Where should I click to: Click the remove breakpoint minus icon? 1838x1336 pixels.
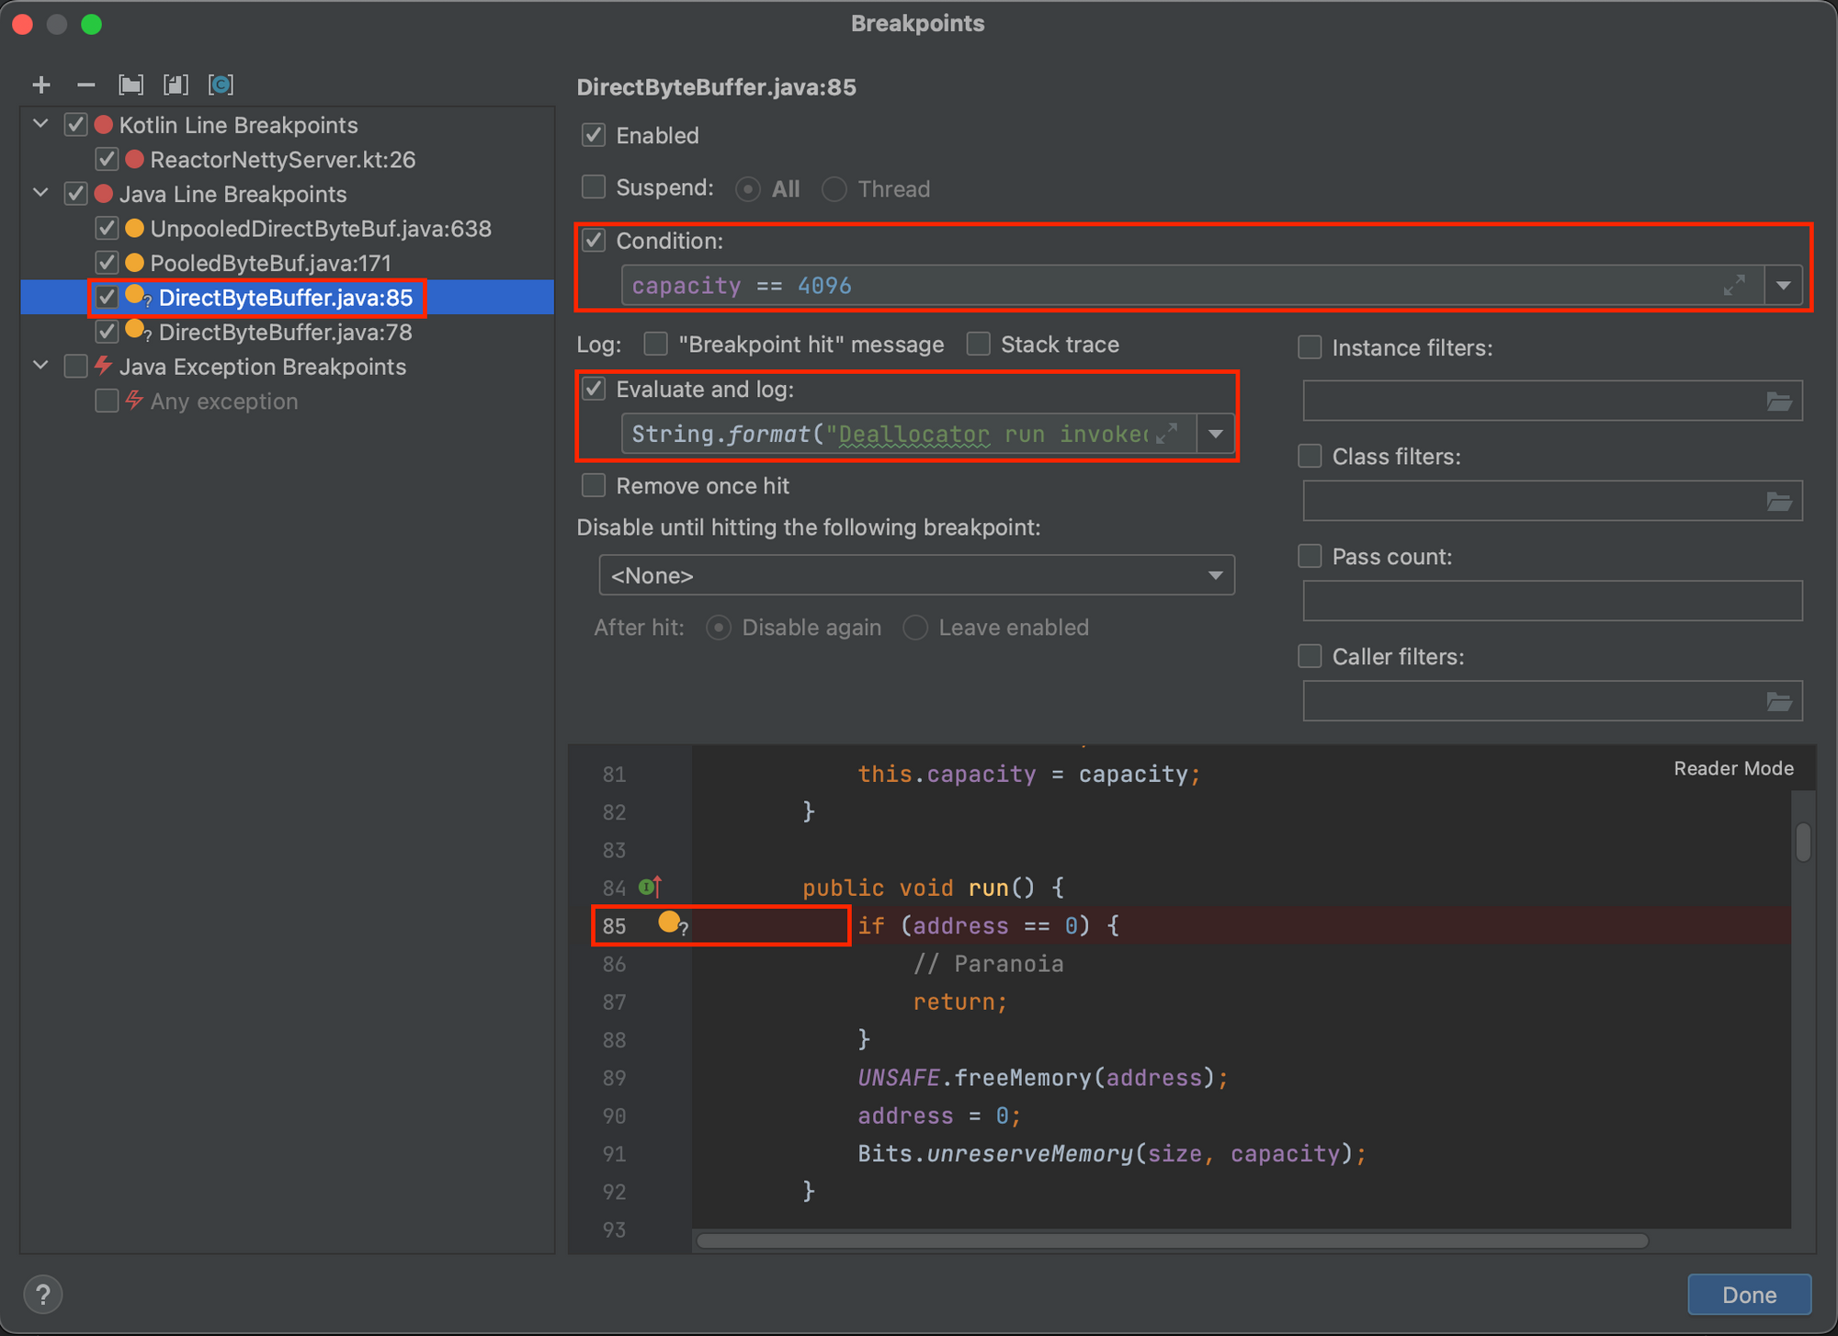(x=85, y=85)
